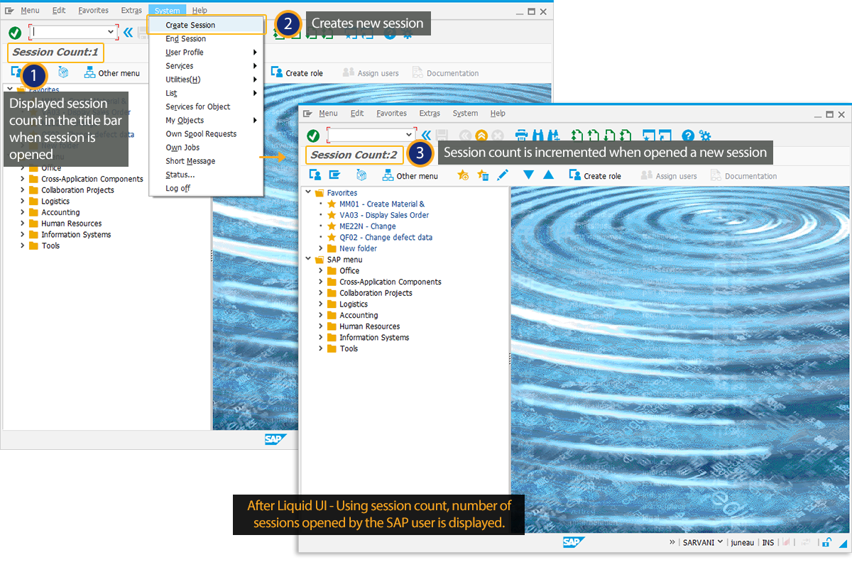This screenshot has height=562, width=852.
Task: Click the SAP menu icon in front window
Action: 334,175
